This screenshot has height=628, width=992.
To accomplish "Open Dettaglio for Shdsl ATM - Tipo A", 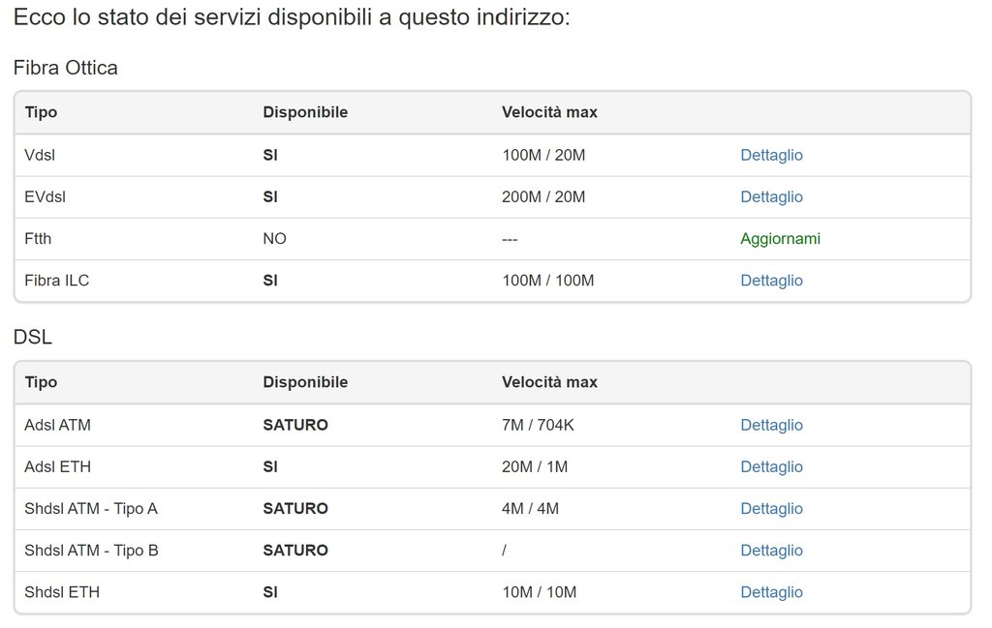I will (771, 508).
